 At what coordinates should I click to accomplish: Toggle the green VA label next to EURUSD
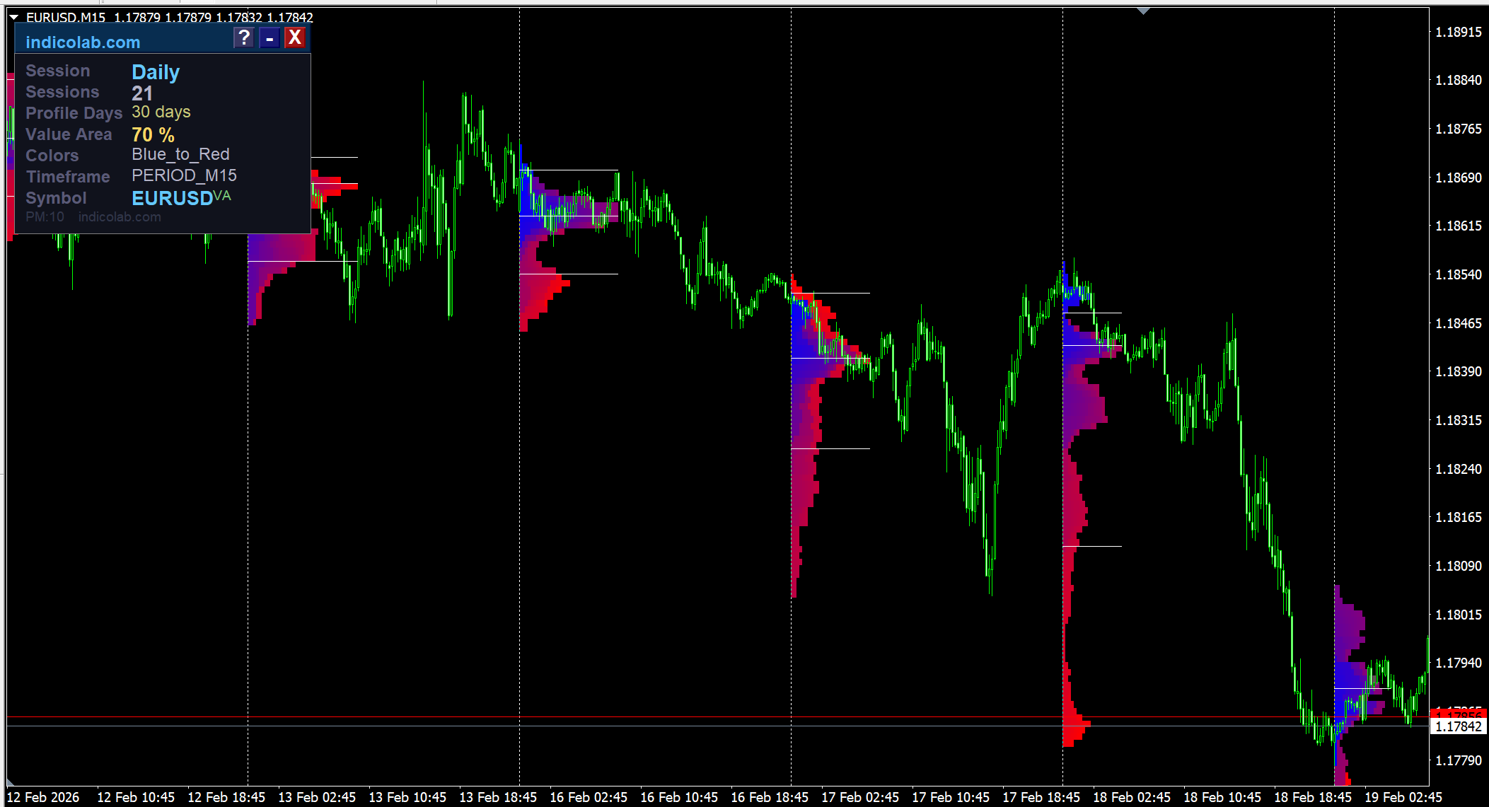click(x=222, y=195)
